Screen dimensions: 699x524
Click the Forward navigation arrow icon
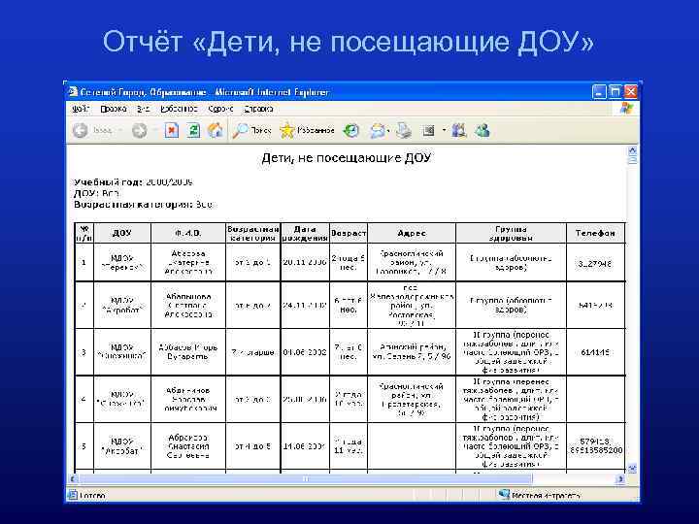139,131
